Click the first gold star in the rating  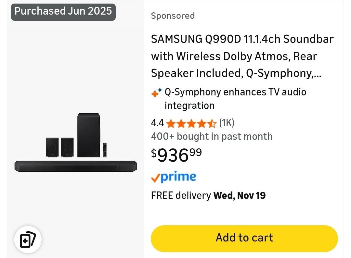170,123
